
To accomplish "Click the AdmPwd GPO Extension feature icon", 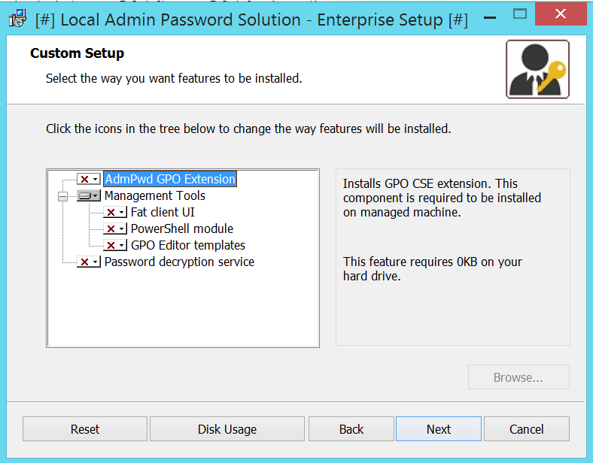I will coord(88,179).
